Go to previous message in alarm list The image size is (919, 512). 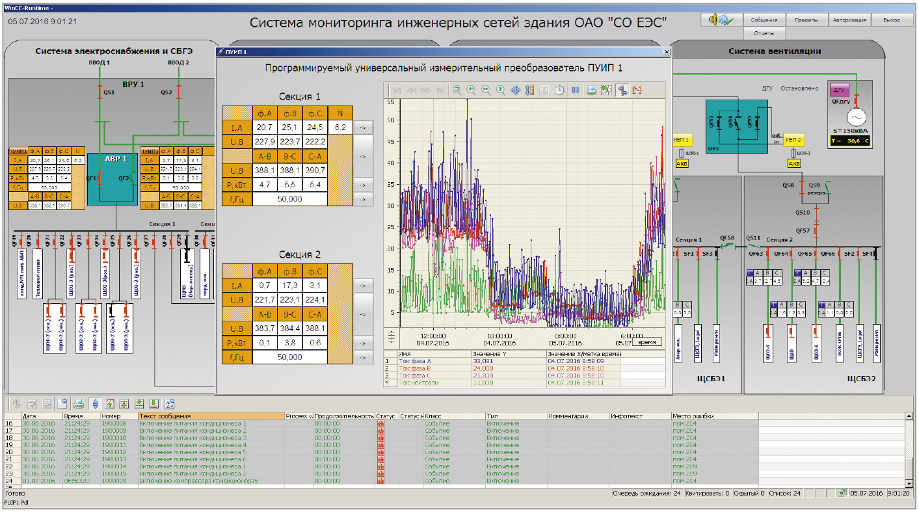click(124, 404)
